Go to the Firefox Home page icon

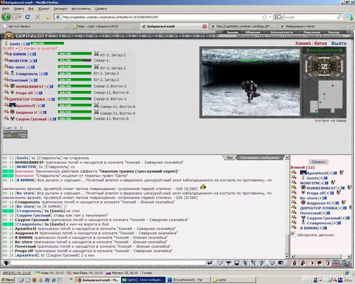coord(47,17)
